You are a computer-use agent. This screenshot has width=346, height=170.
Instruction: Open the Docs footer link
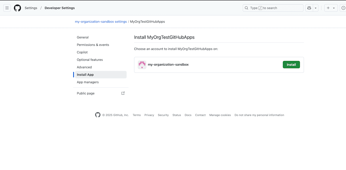[188, 115]
